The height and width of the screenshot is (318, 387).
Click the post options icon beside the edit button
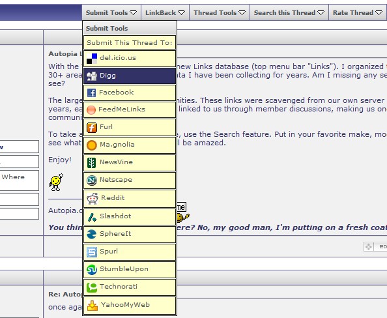coord(369,247)
